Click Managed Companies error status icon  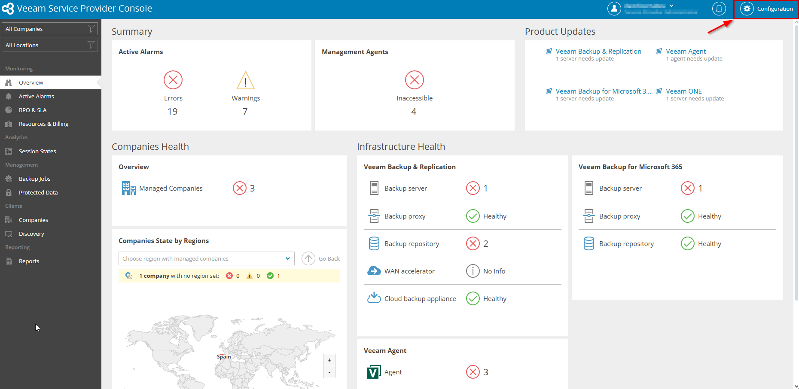240,188
